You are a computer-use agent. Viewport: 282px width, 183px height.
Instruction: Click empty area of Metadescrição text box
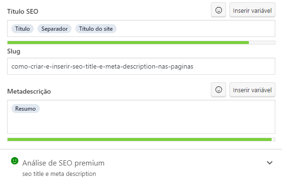click(141, 122)
